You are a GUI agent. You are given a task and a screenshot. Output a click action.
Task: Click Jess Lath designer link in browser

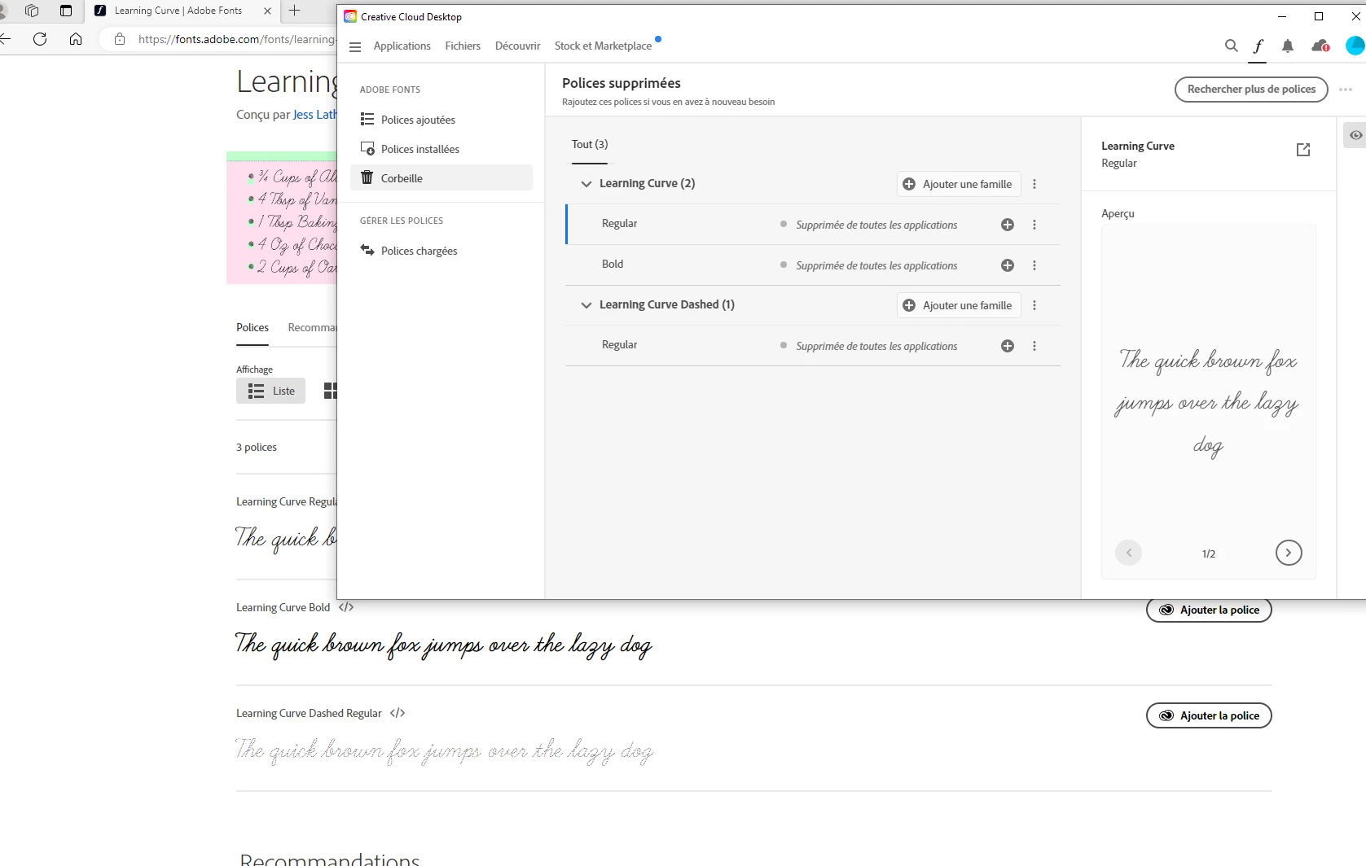314,115
